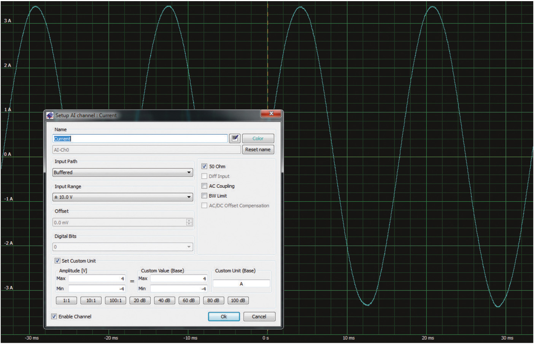Viewport: 534px width, 344px height.
Task: Click the 80 dB button
Action: (x=213, y=300)
